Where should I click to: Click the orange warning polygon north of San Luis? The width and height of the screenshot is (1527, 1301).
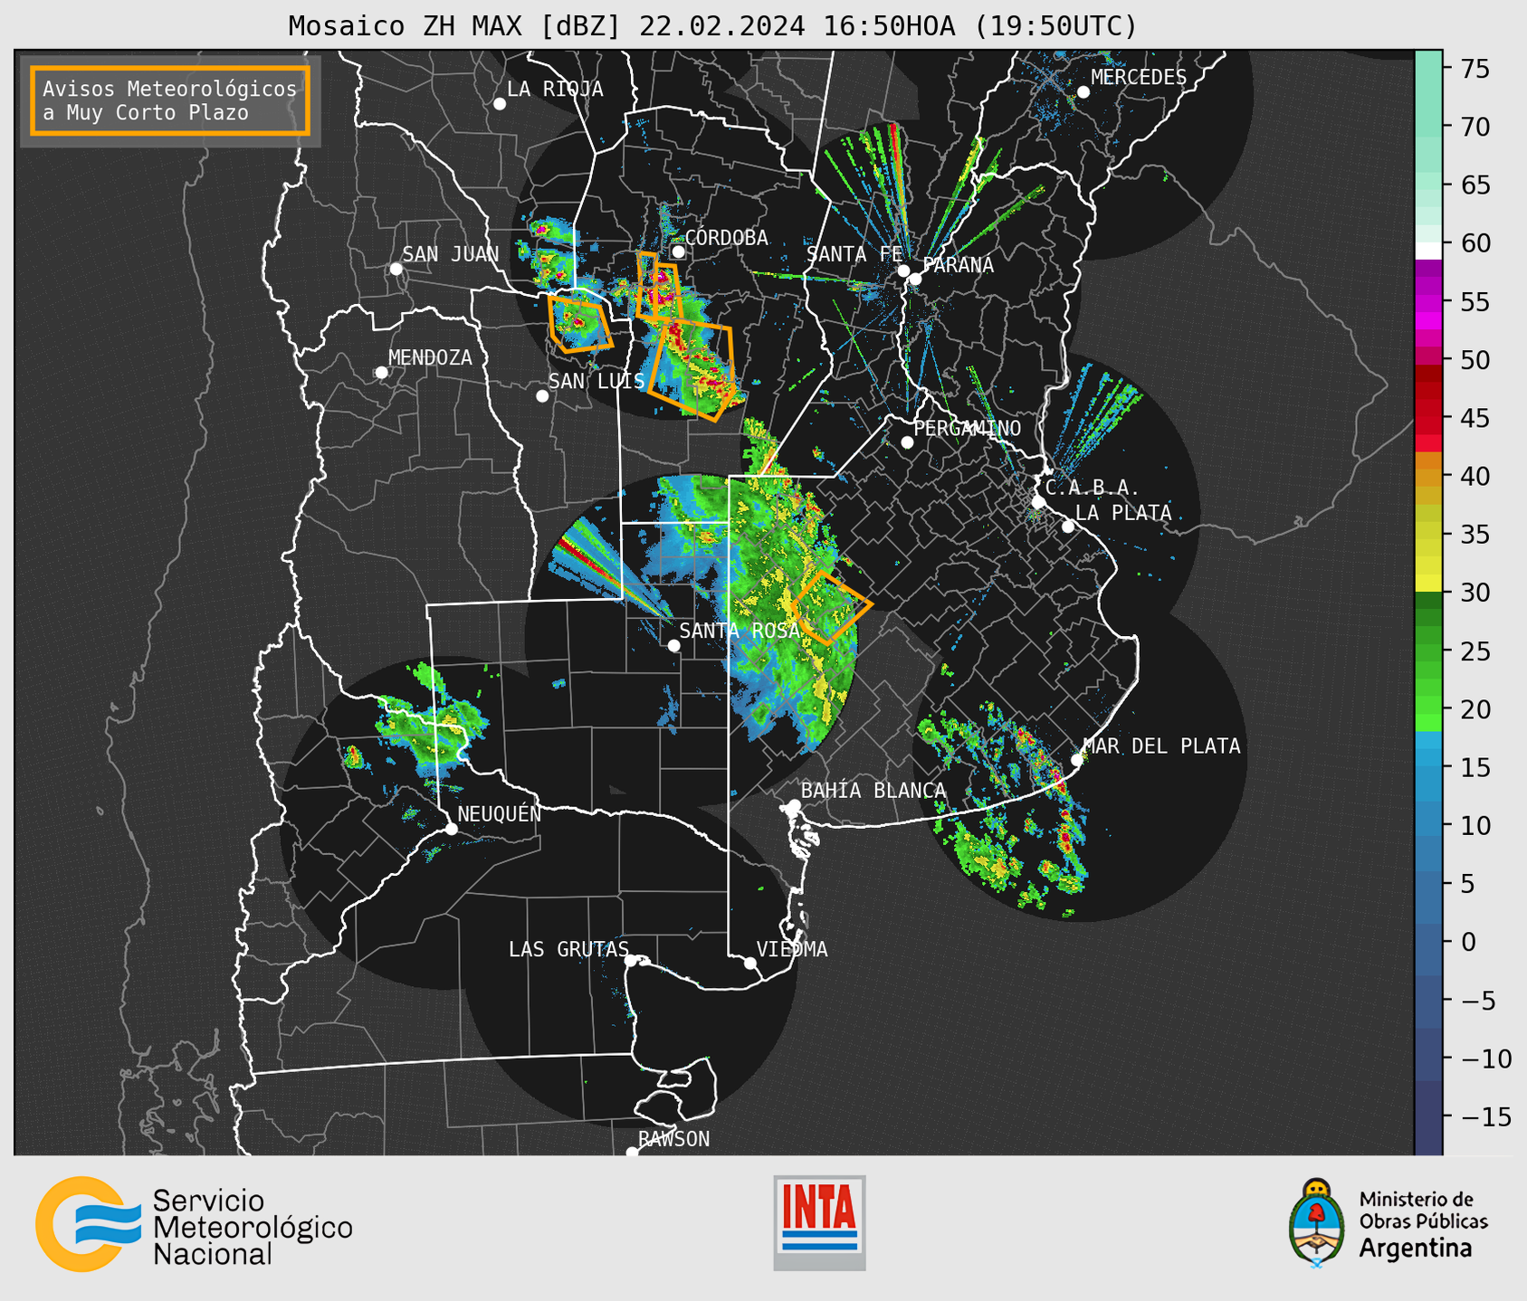(x=580, y=323)
